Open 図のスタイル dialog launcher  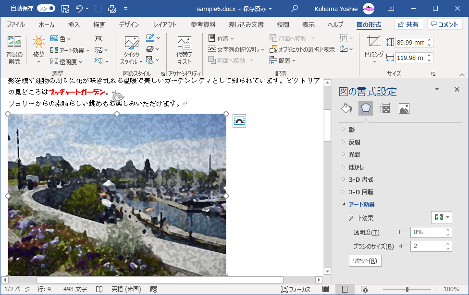[x=163, y=74]
